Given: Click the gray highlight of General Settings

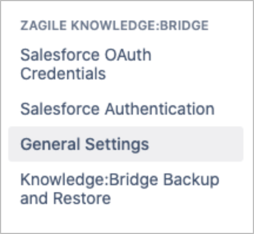Looking at the screenshot, I should [126, 144].
